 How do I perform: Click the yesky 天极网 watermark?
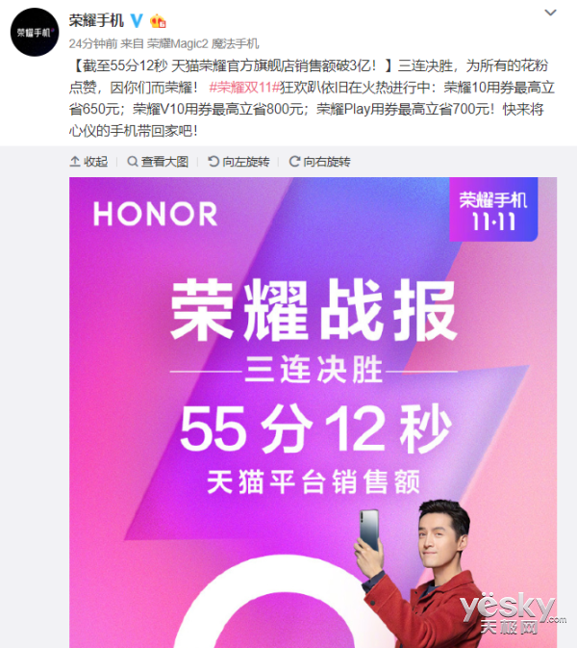(x=513, y=613)
